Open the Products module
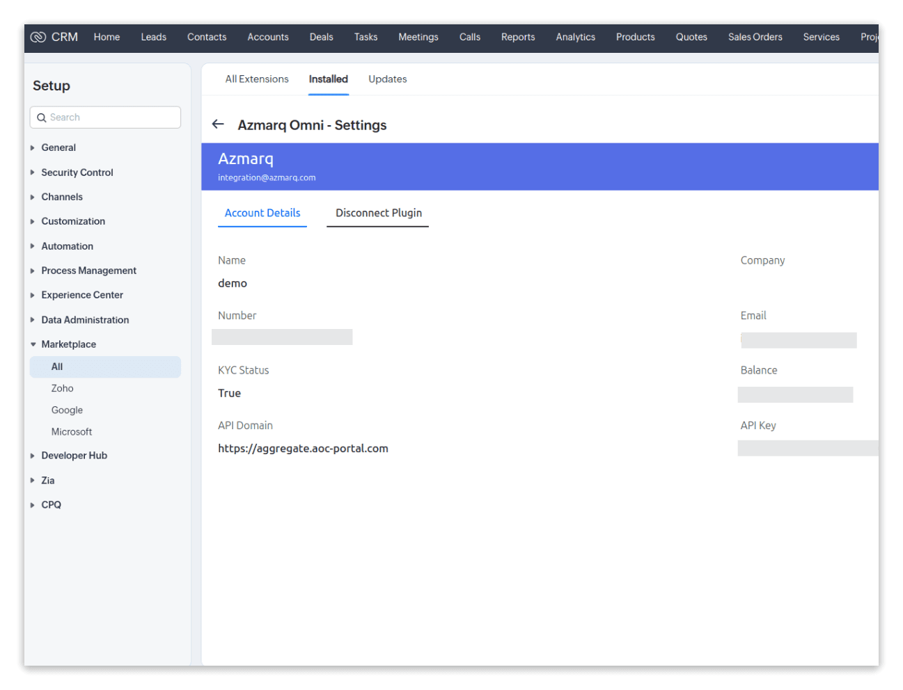Image resolution: width=903 pixels, height=690 pixels. [636, 37]
